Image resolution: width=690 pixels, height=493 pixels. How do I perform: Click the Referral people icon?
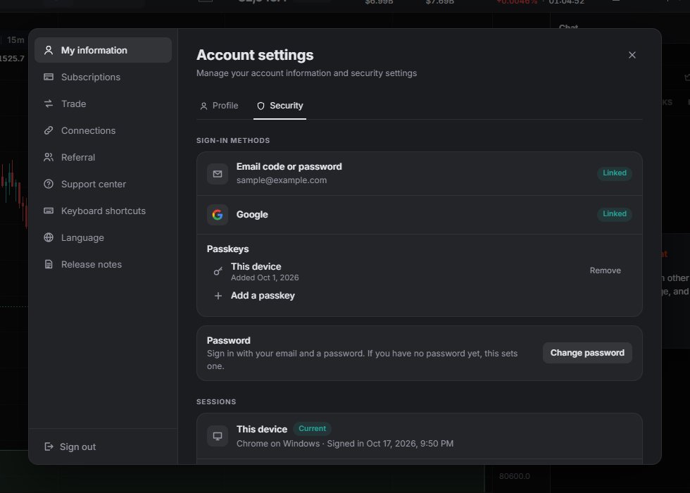click(x=49, y=157)
